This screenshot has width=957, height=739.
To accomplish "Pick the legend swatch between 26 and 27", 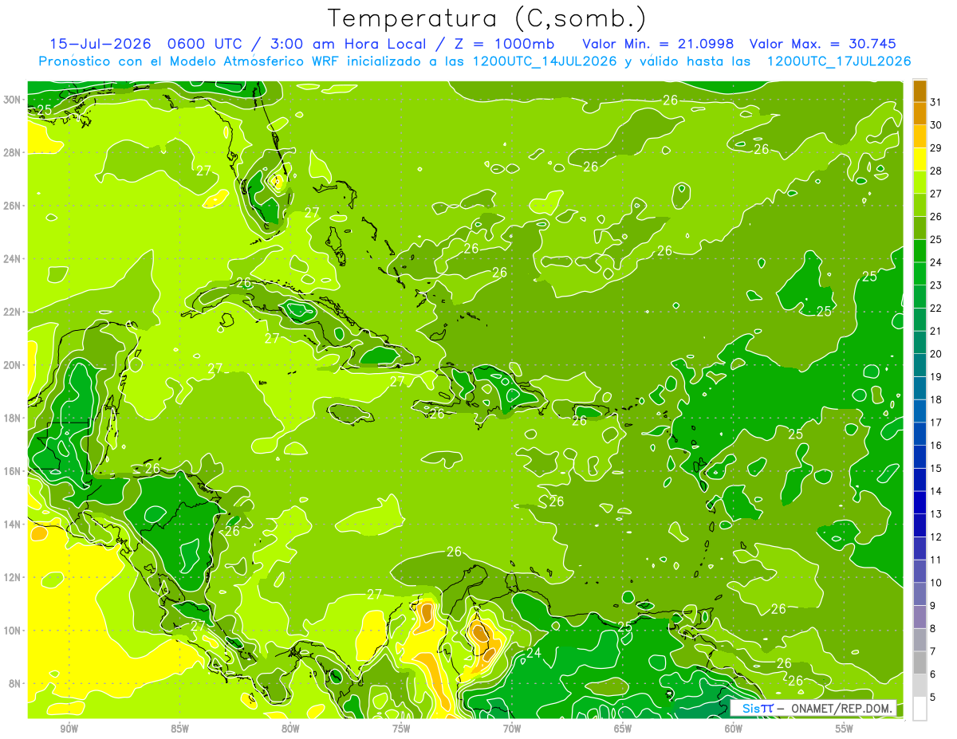I will coord(920,205).
